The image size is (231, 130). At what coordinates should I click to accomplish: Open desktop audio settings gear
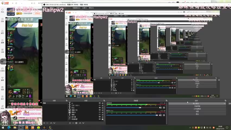click(x=164, y=107)
